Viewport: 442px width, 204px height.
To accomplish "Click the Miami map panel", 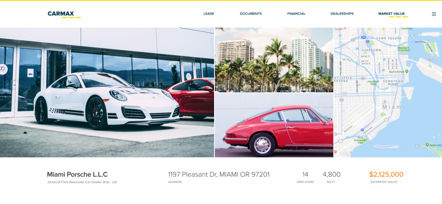I will (388, 92).
